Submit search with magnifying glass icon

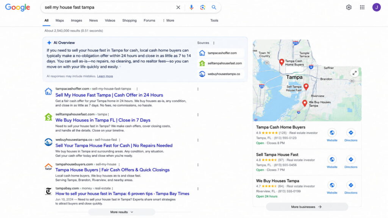[x=214, y=8]
